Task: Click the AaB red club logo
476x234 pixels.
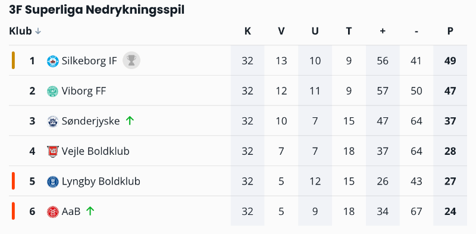Action: (53, 211)
